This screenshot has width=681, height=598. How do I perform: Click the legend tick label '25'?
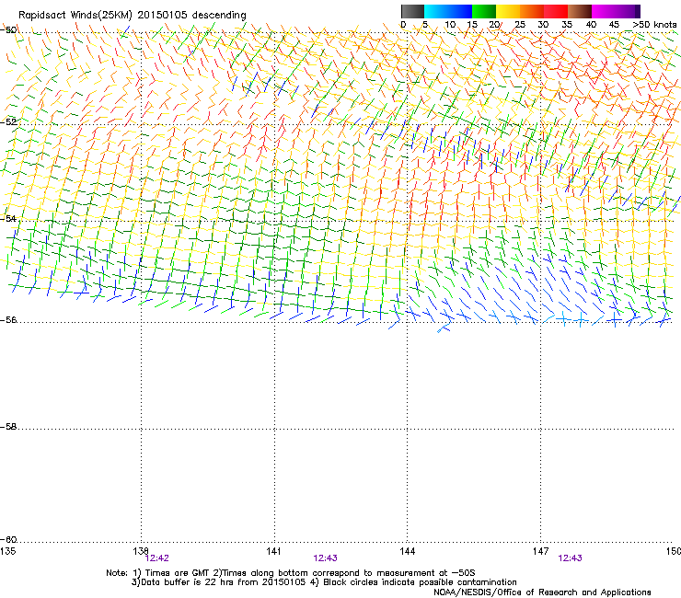point(520,25)
